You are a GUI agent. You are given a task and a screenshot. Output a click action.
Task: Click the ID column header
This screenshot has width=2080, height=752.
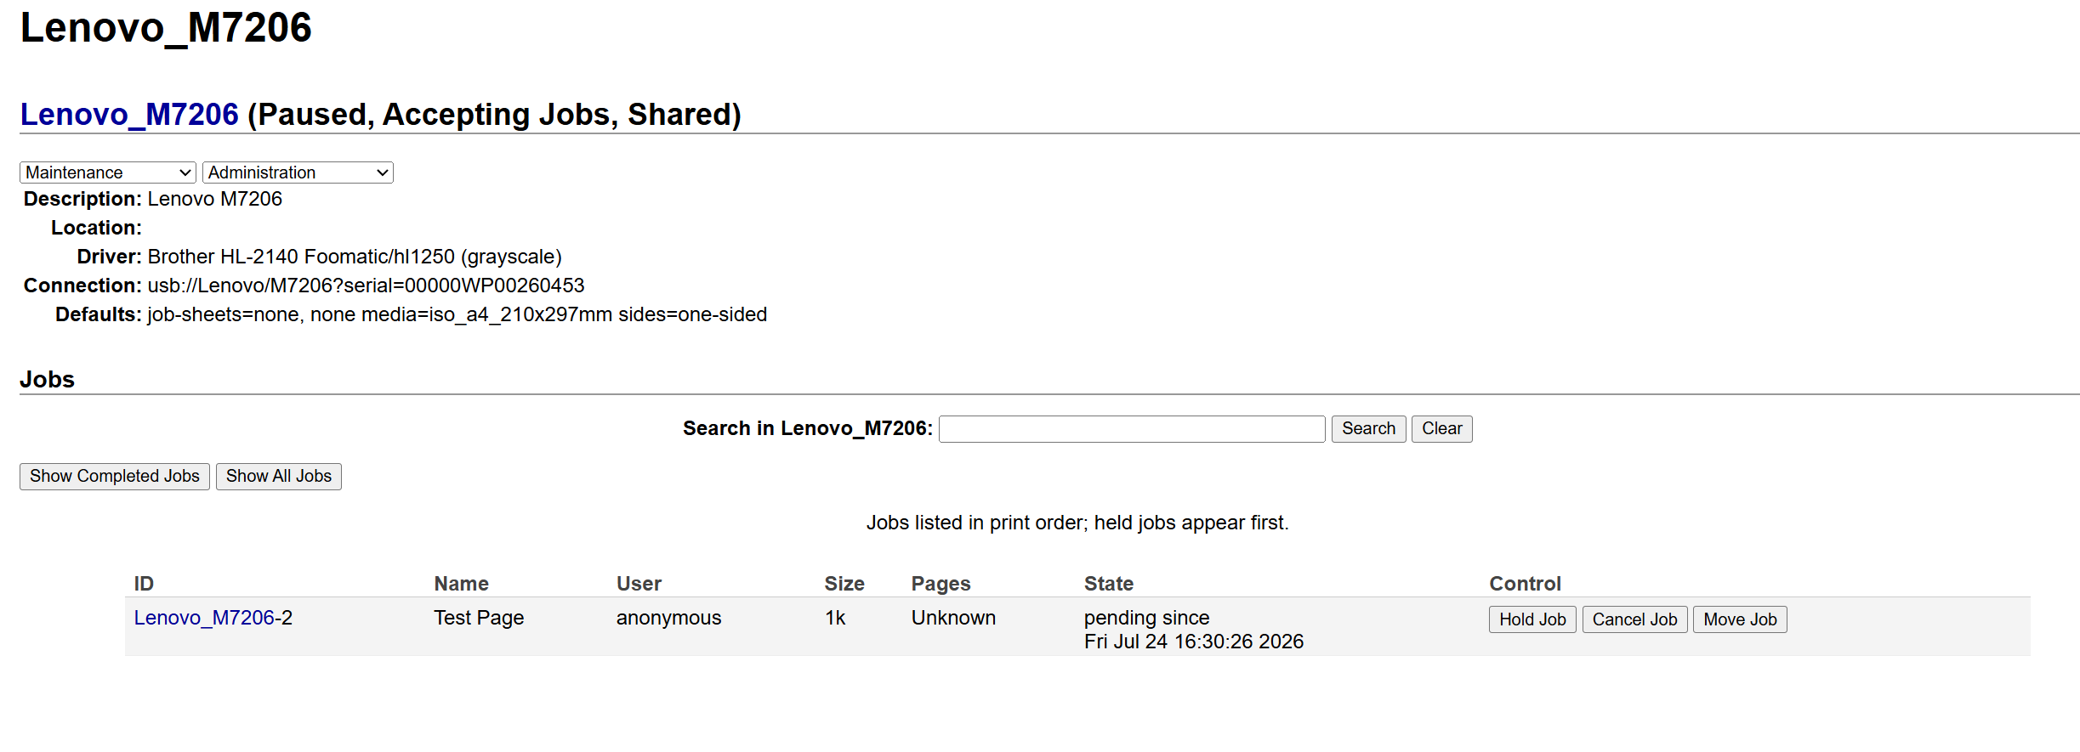pos(144,584)
